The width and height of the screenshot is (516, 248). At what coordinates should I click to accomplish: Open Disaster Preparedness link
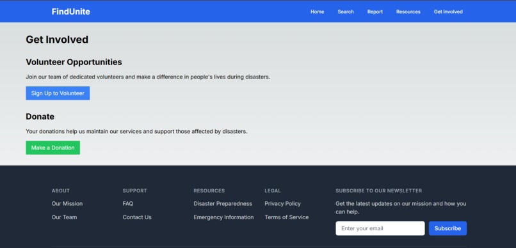click(x=223, y=204)
